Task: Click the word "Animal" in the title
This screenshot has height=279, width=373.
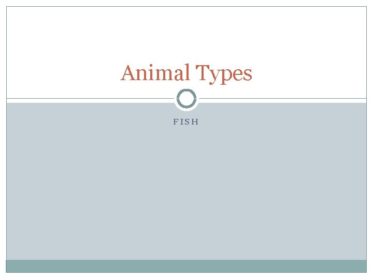Action: click(155, 73)
